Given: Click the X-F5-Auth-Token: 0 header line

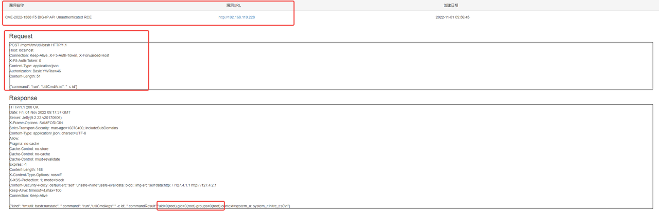Looking at the screenshot, I should (x=25, y=61).
